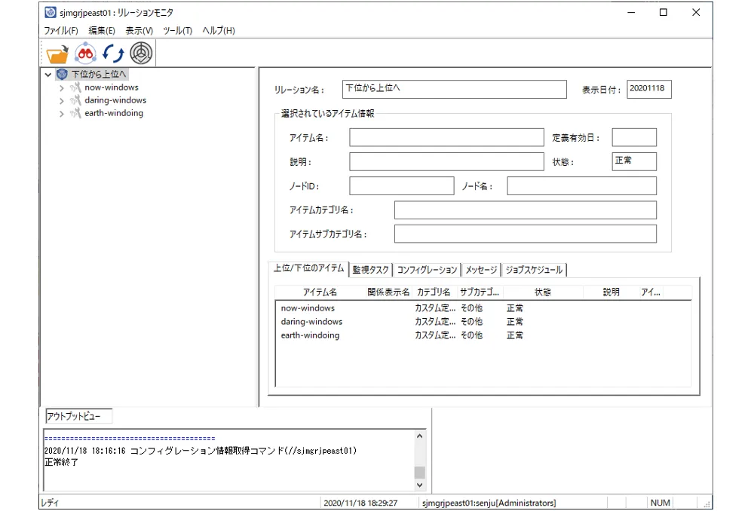Image resolution: width=754 pixels, height=511 pixels.
Task: Switch to the メッセージ tab
Action: [x=481, y=270]
